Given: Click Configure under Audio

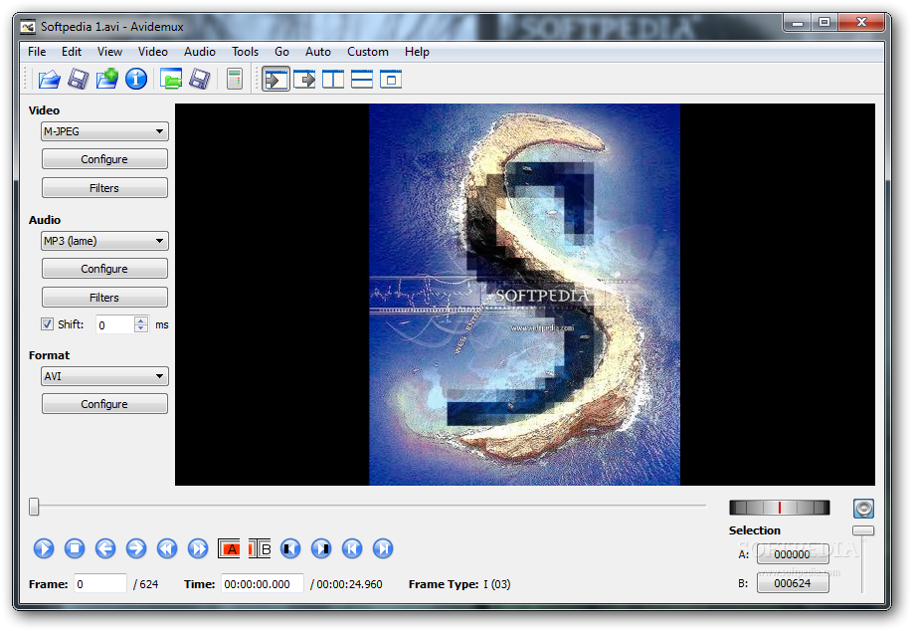Looking at the screenshot, I should coord(104,269).
